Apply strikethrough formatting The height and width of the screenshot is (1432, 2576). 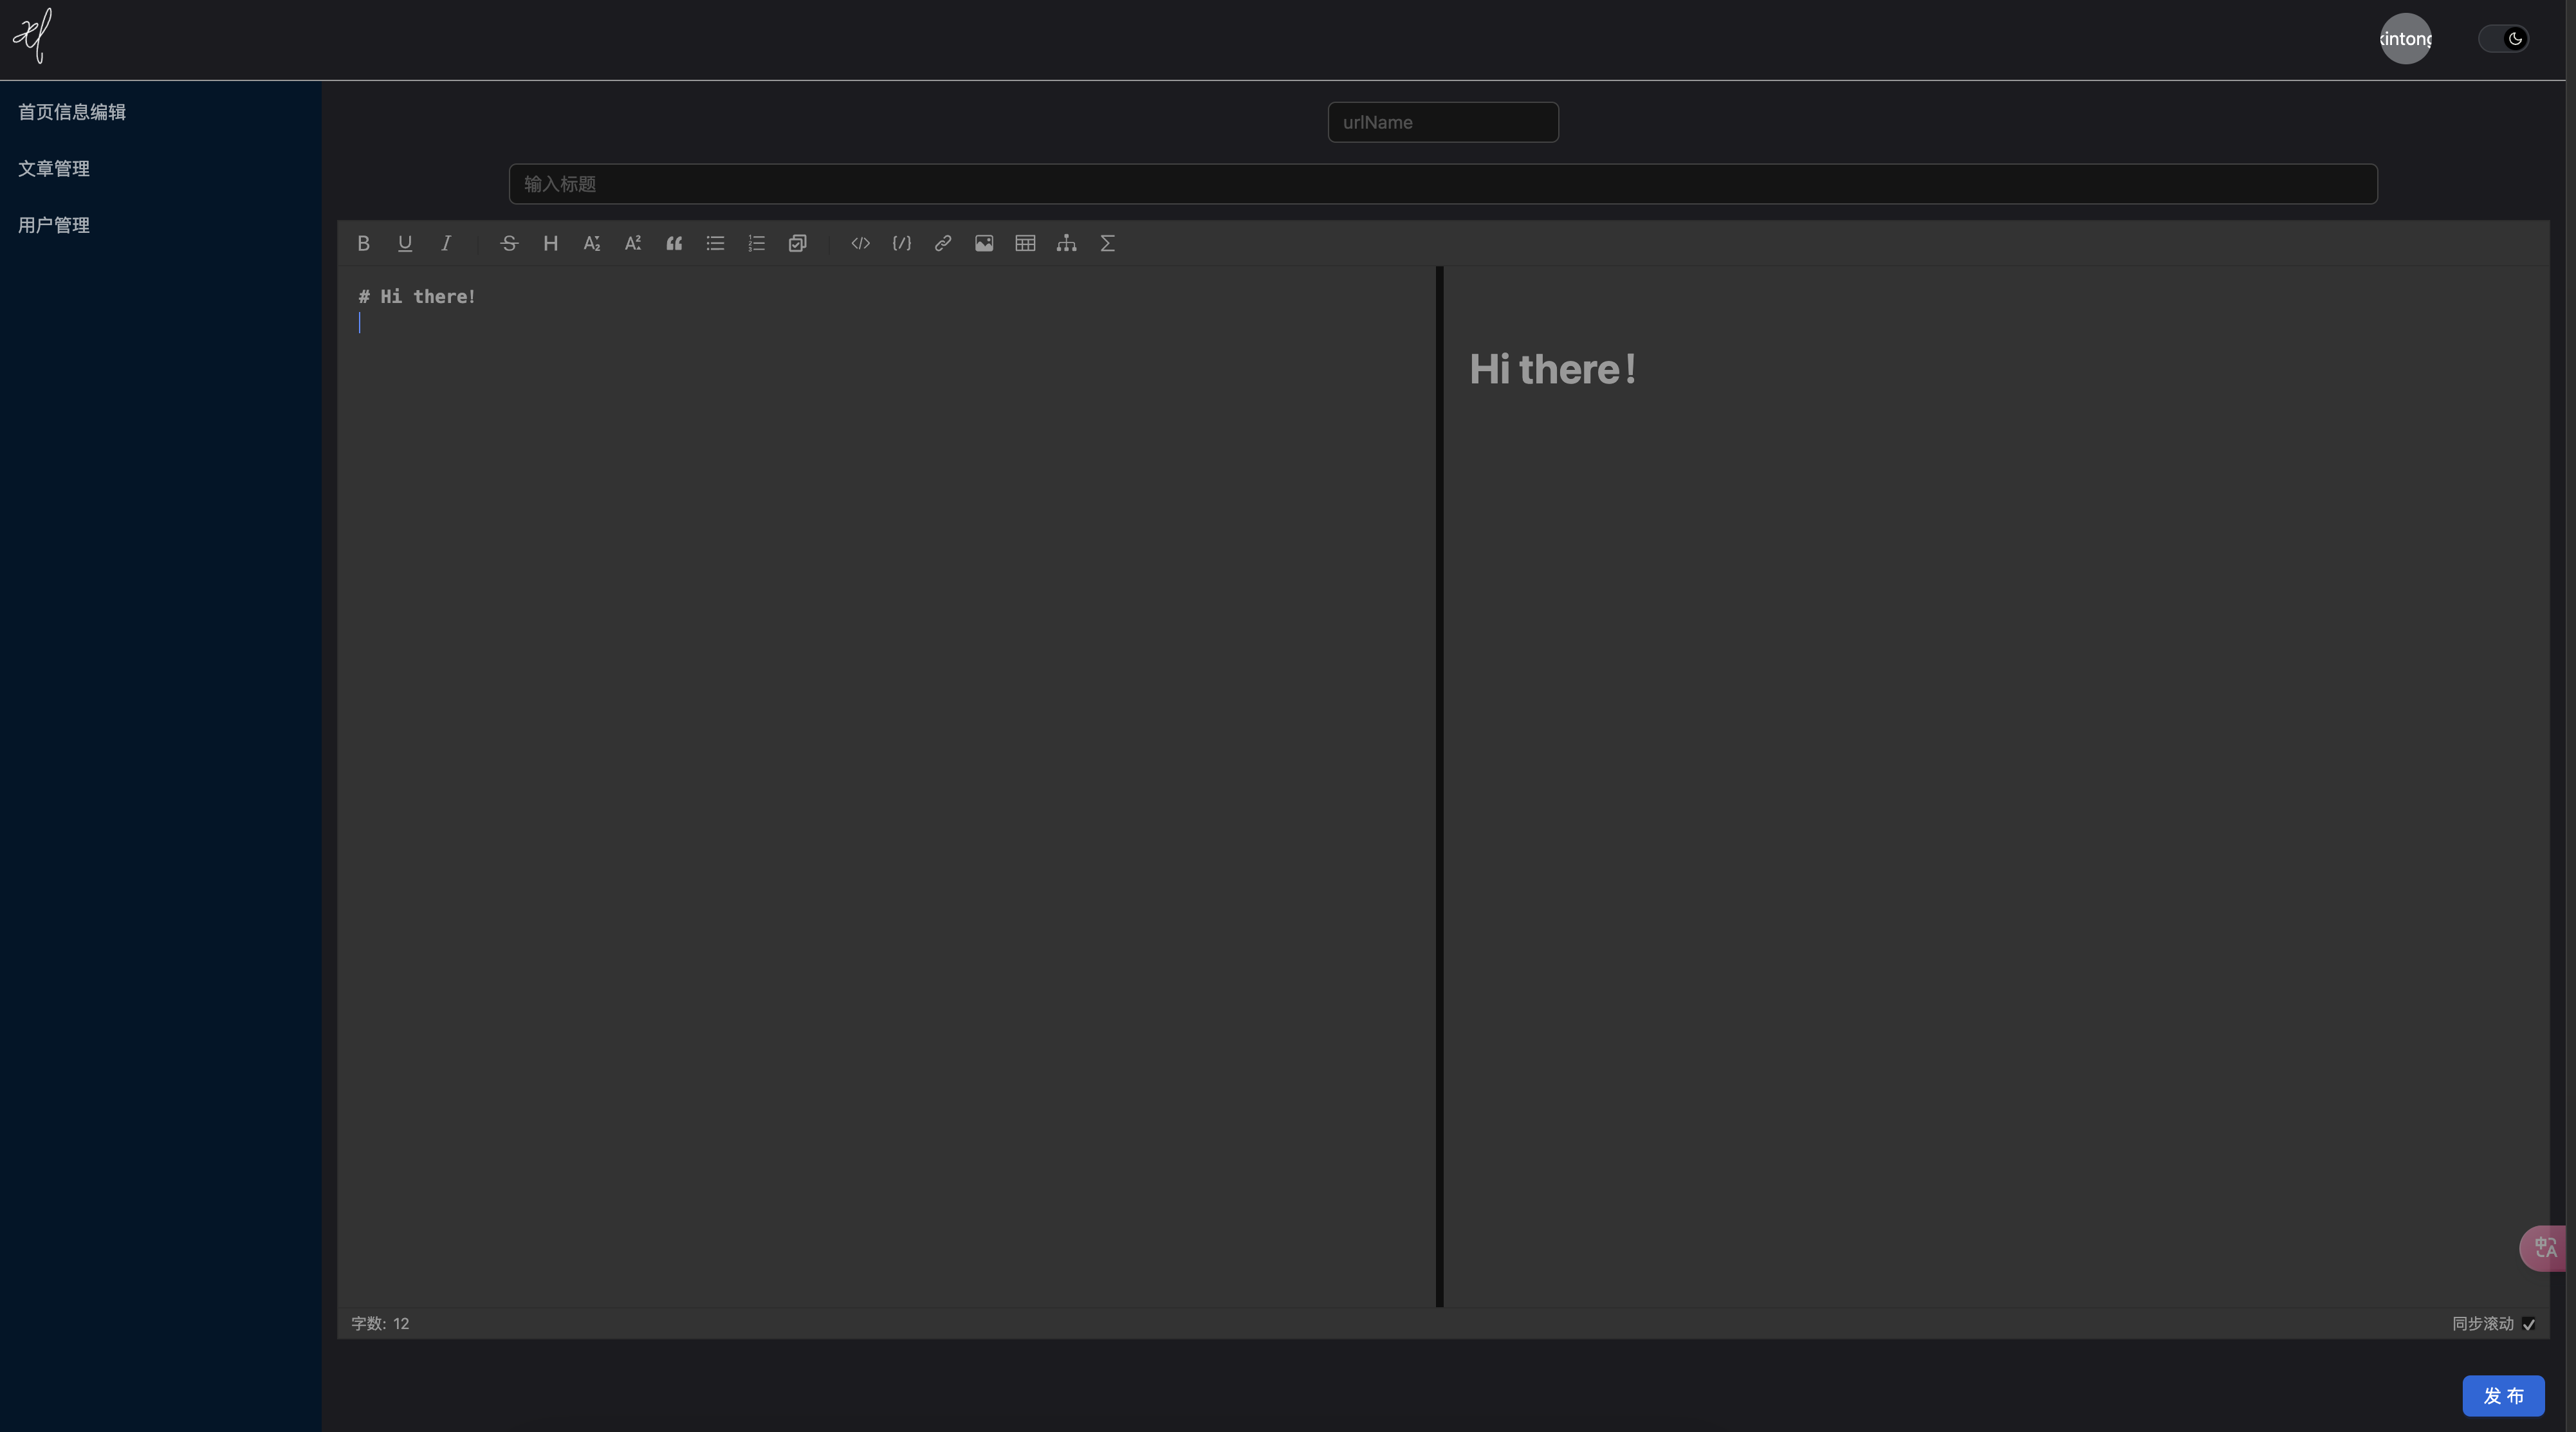509,243
